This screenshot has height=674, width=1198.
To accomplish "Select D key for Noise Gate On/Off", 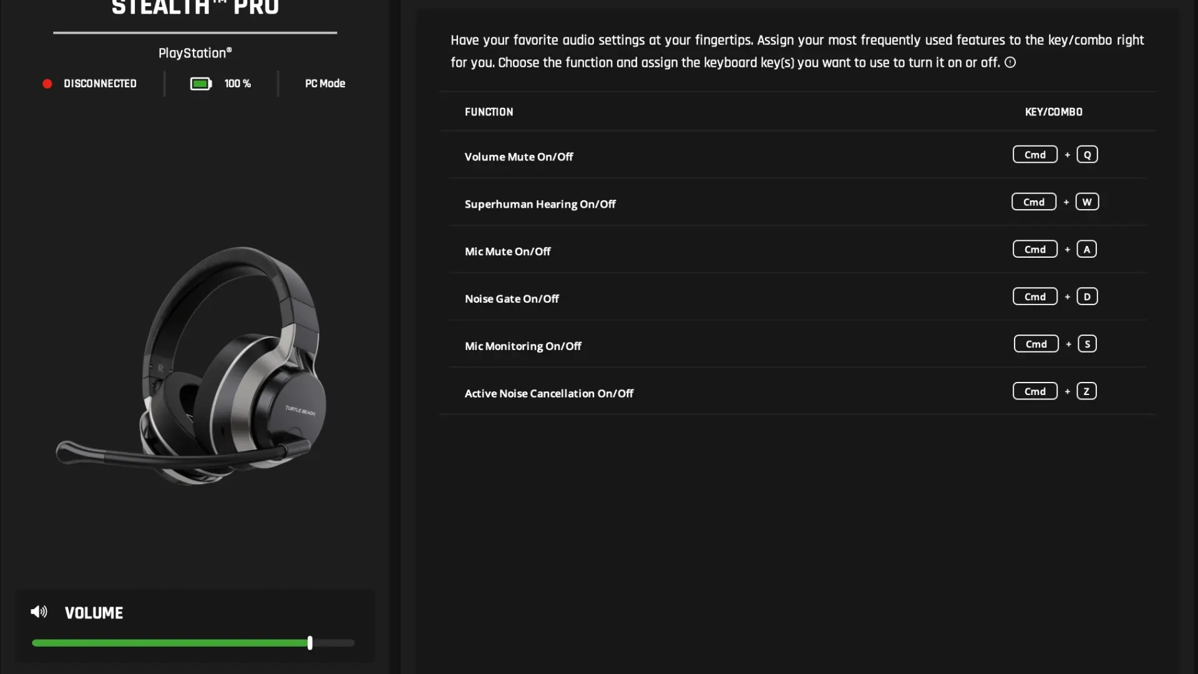I will pyautogui.click(x=1088, y=297).
